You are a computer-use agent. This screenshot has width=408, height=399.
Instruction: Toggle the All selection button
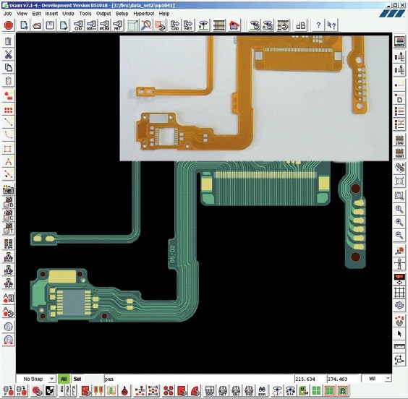coord(64,379)
